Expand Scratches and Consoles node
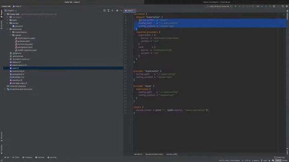Screen dimensions: 289x162 (5, 89)
